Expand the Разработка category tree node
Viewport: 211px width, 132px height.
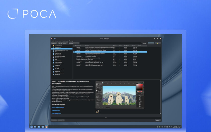point(52,65)
